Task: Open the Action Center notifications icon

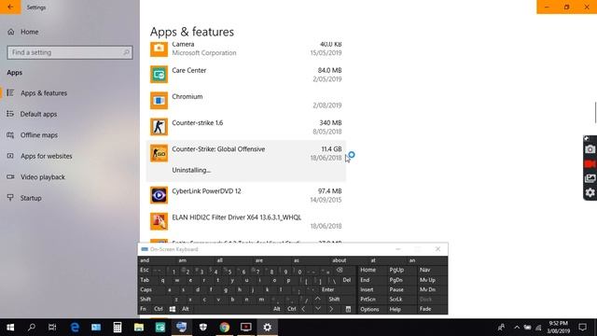Action: pyautogui.click(x=582, y=327)
